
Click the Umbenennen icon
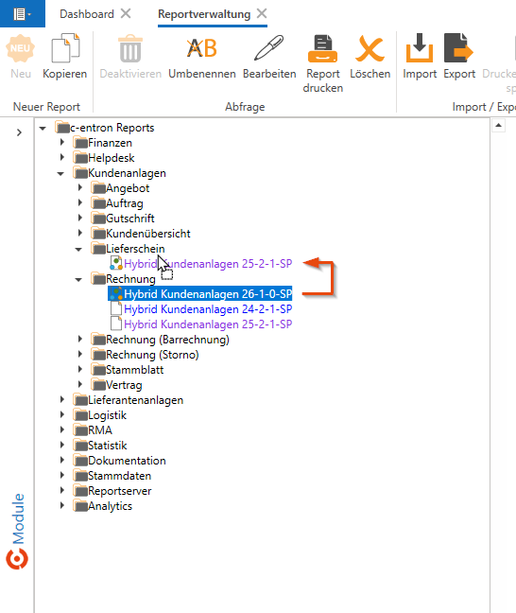[202, 48]
